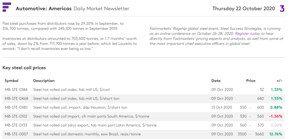Select symbol MB-STE-0007 in the table
The width and height of the screenshot is (290, 139).
[16, 134]
